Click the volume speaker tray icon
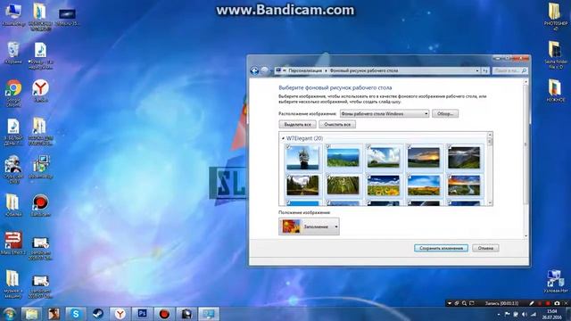This screenshot has width=571, height=321. coord(525,314)
